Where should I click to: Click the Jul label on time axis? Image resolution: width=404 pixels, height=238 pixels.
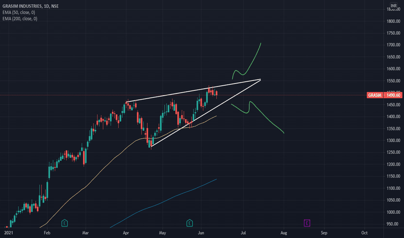coord(243,233)
